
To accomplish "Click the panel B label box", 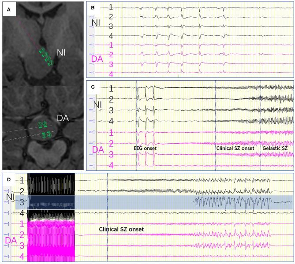I will click(93, 7).
